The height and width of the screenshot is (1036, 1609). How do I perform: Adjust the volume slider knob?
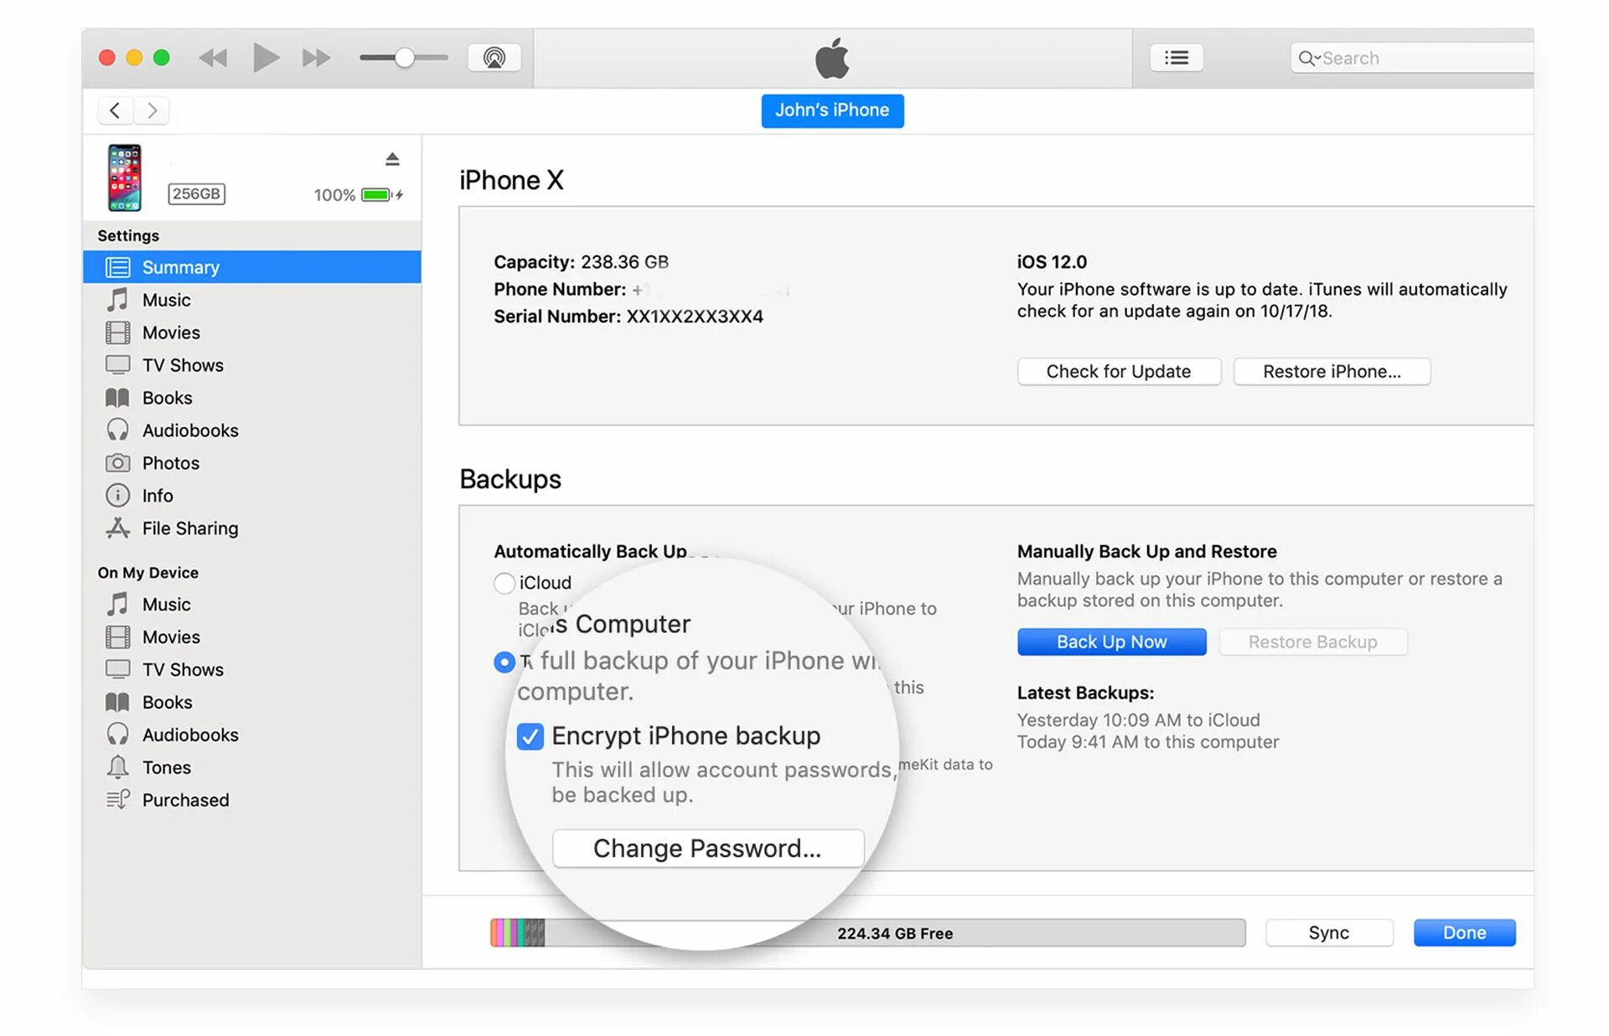click(x=405, y=58)
